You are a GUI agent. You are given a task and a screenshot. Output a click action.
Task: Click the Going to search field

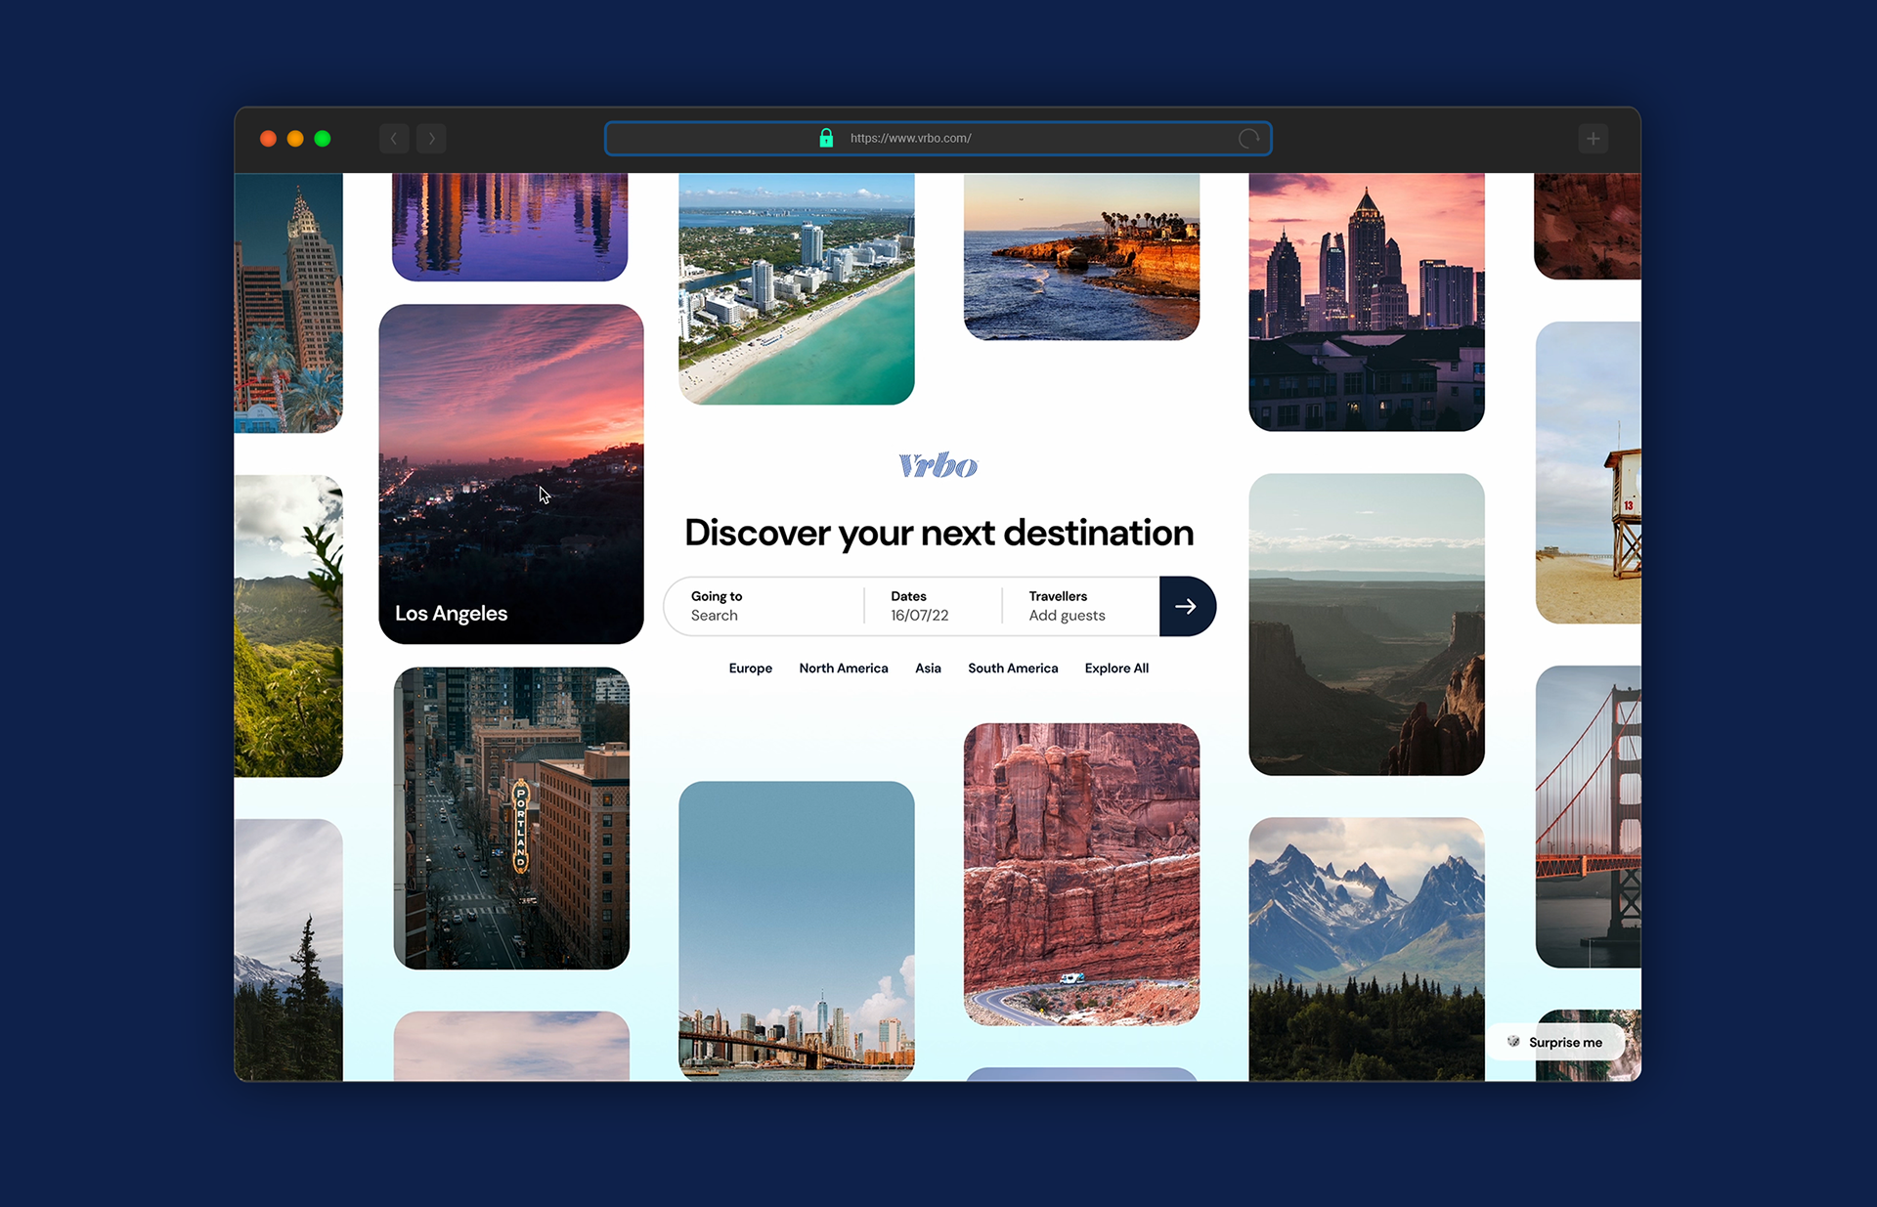763,606
